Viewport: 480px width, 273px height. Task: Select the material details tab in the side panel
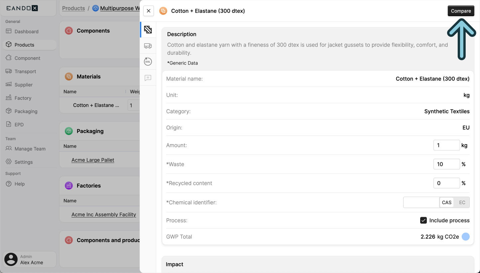tap(148, 30)
